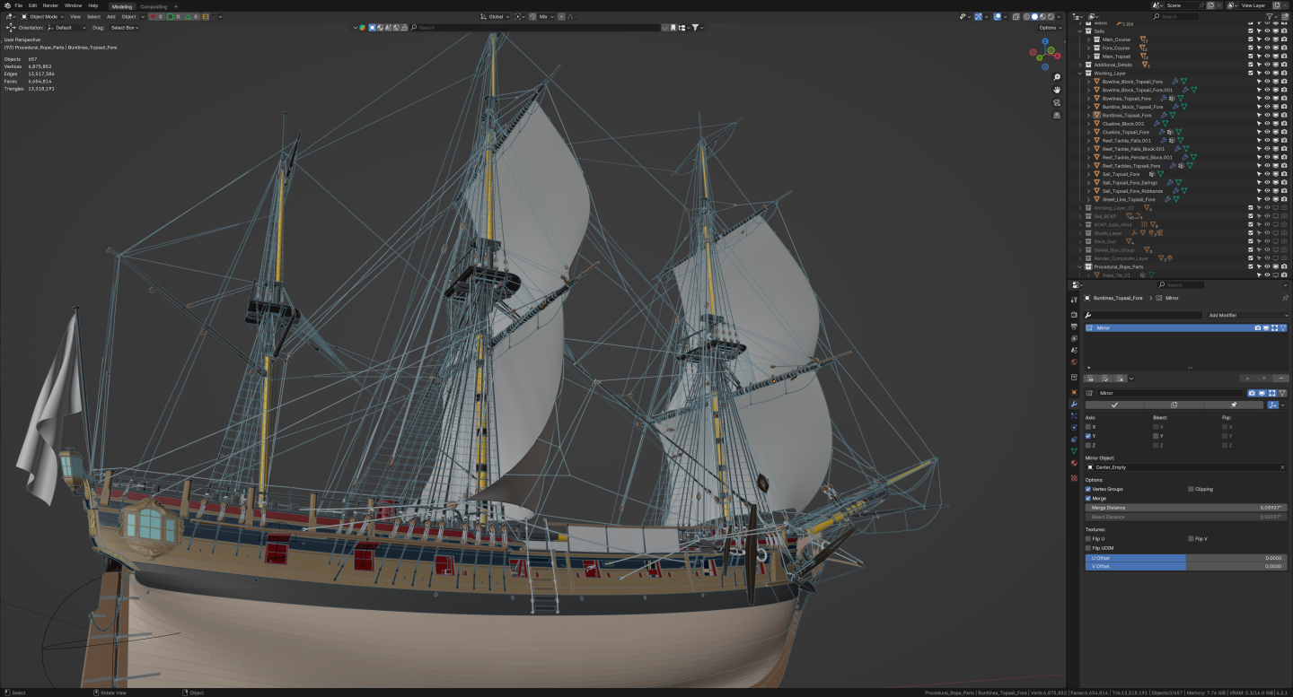This screenshot has width=1293, height=697.
Task: Click the Mirror modifier name field
Action: [x=1168, y=393]
